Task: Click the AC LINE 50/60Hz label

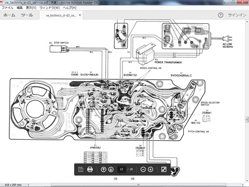Action: coord(228,45)
